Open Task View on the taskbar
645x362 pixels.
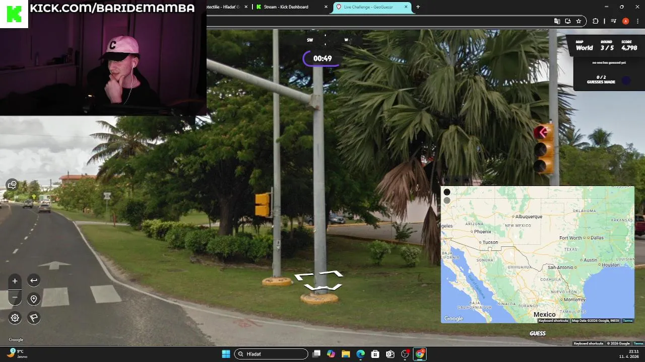pyautogui.click(x=316, y=354)
